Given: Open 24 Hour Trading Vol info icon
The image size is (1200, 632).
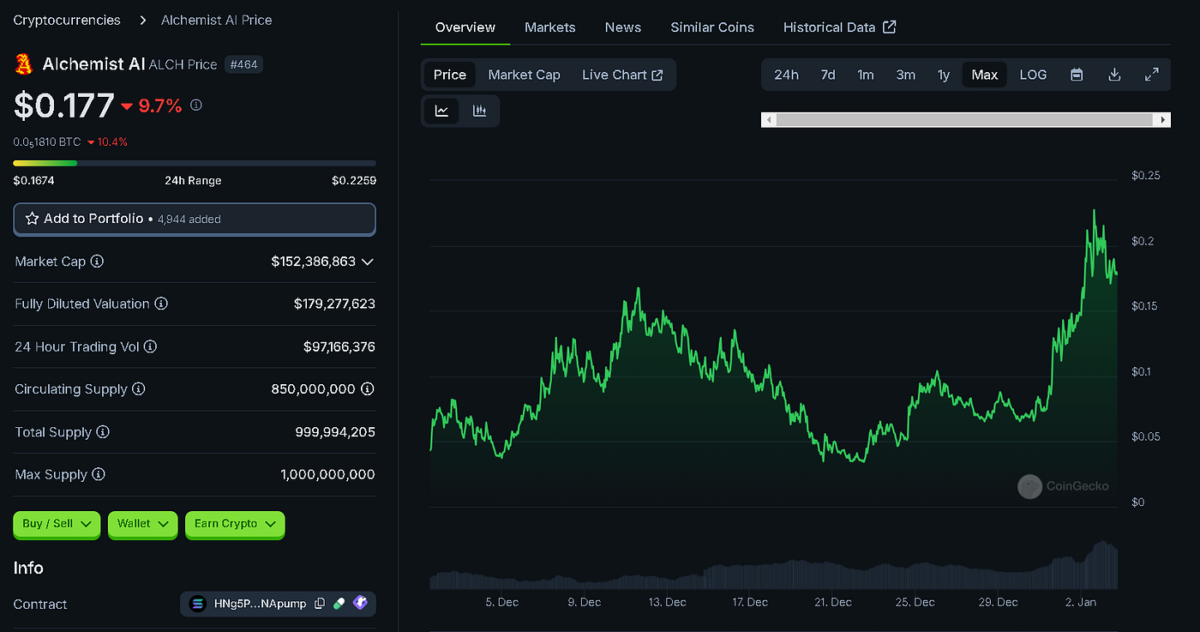Looking at the screenshot, I should tap(150, 346).
